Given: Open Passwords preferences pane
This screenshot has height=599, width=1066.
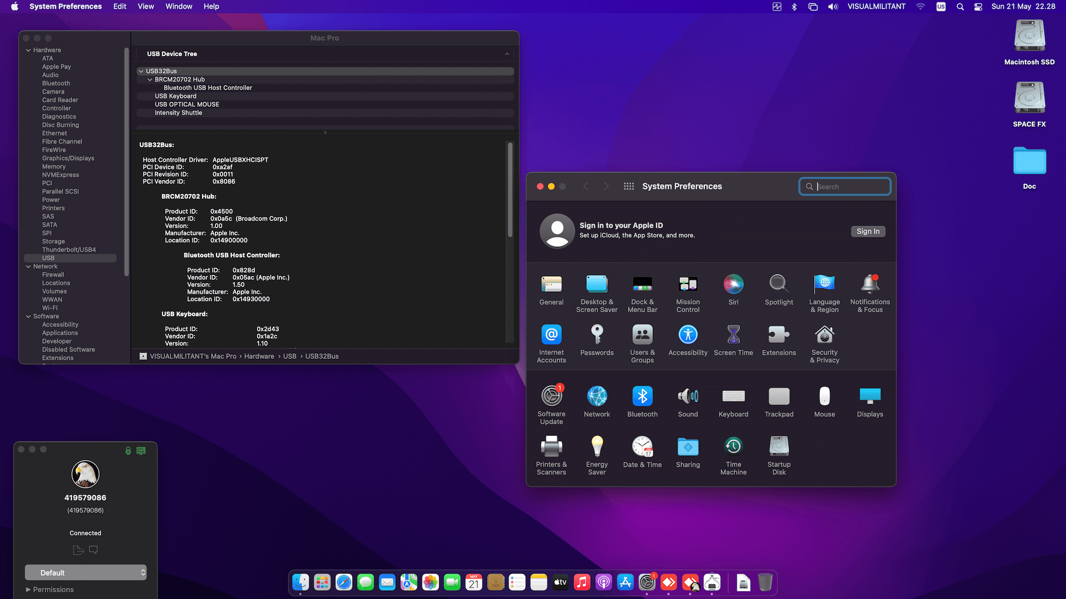Looking at the screenshot, I should point(597,341).
